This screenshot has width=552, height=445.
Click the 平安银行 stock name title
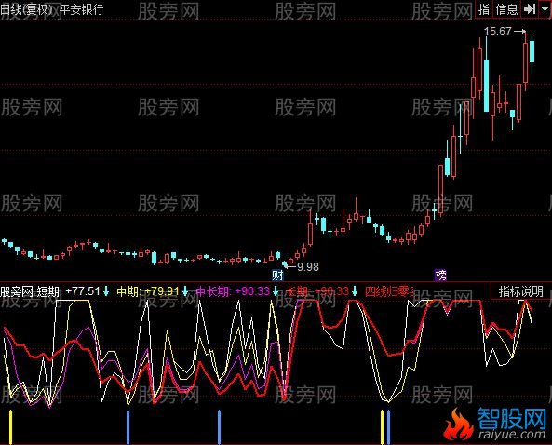(x=81, y=9)
